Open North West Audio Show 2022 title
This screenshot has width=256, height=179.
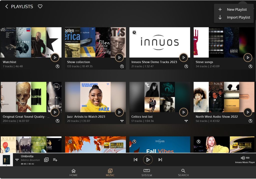[x=217, y=116]
